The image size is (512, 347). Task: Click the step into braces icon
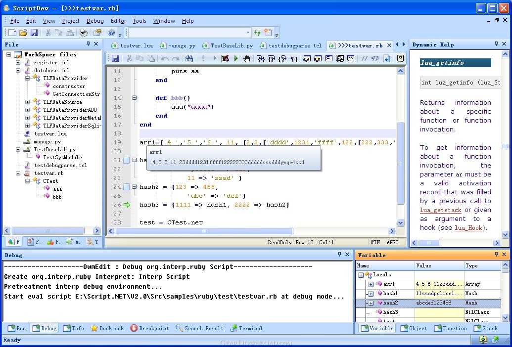point(261,58)
